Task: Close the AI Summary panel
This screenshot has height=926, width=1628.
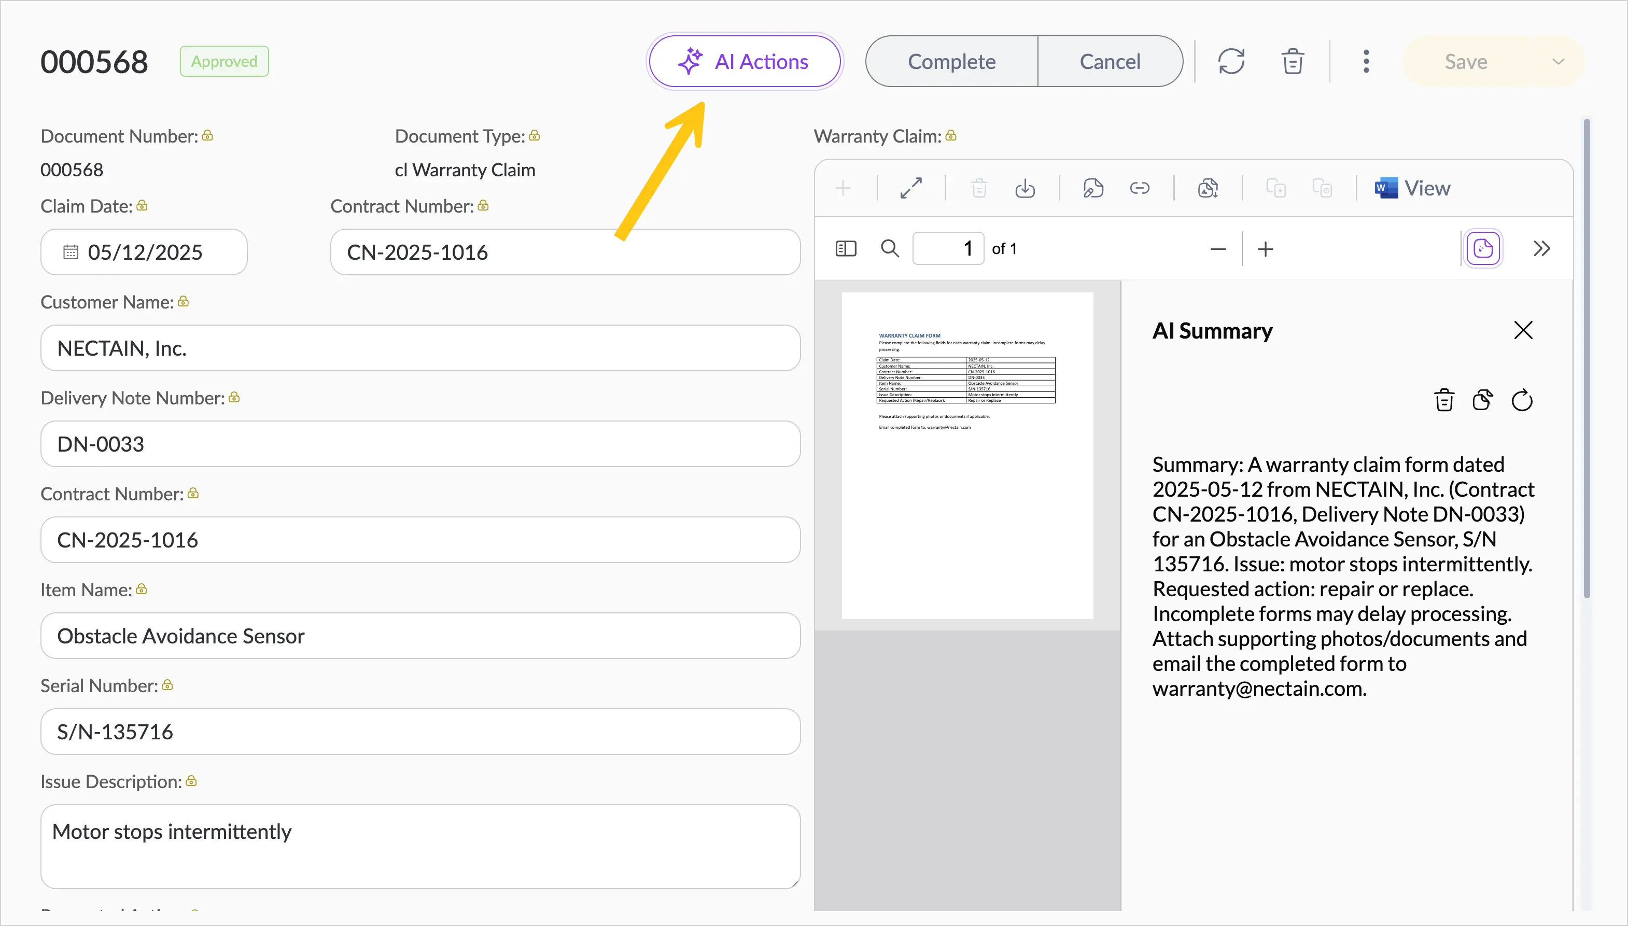Action: (1523, 330)
